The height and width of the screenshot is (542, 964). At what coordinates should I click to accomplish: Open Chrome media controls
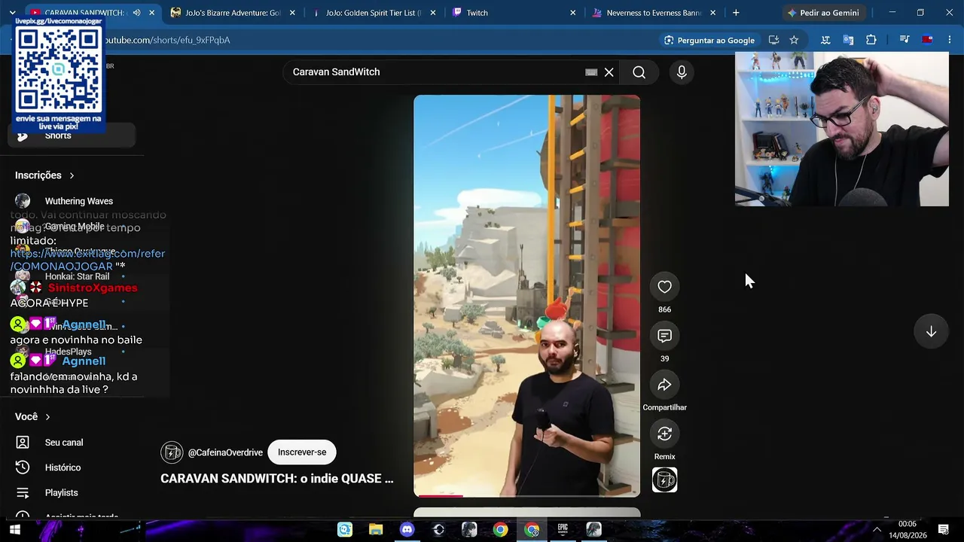[905, 40]
